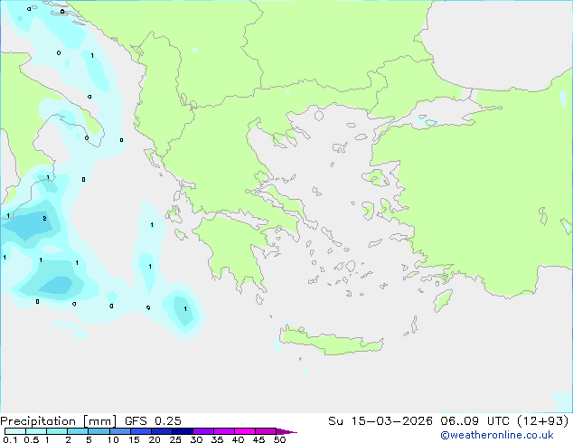573x443 pixels.
Task: Pick the 35–40 mm legend swatch
Action: pyautogui.click(x=223, y=431)
